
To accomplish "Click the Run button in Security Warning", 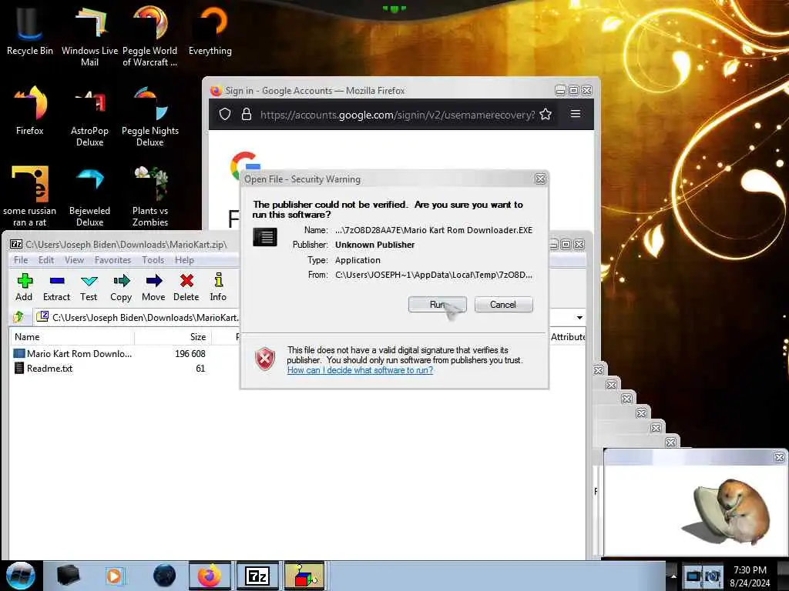I will [437, 305].
